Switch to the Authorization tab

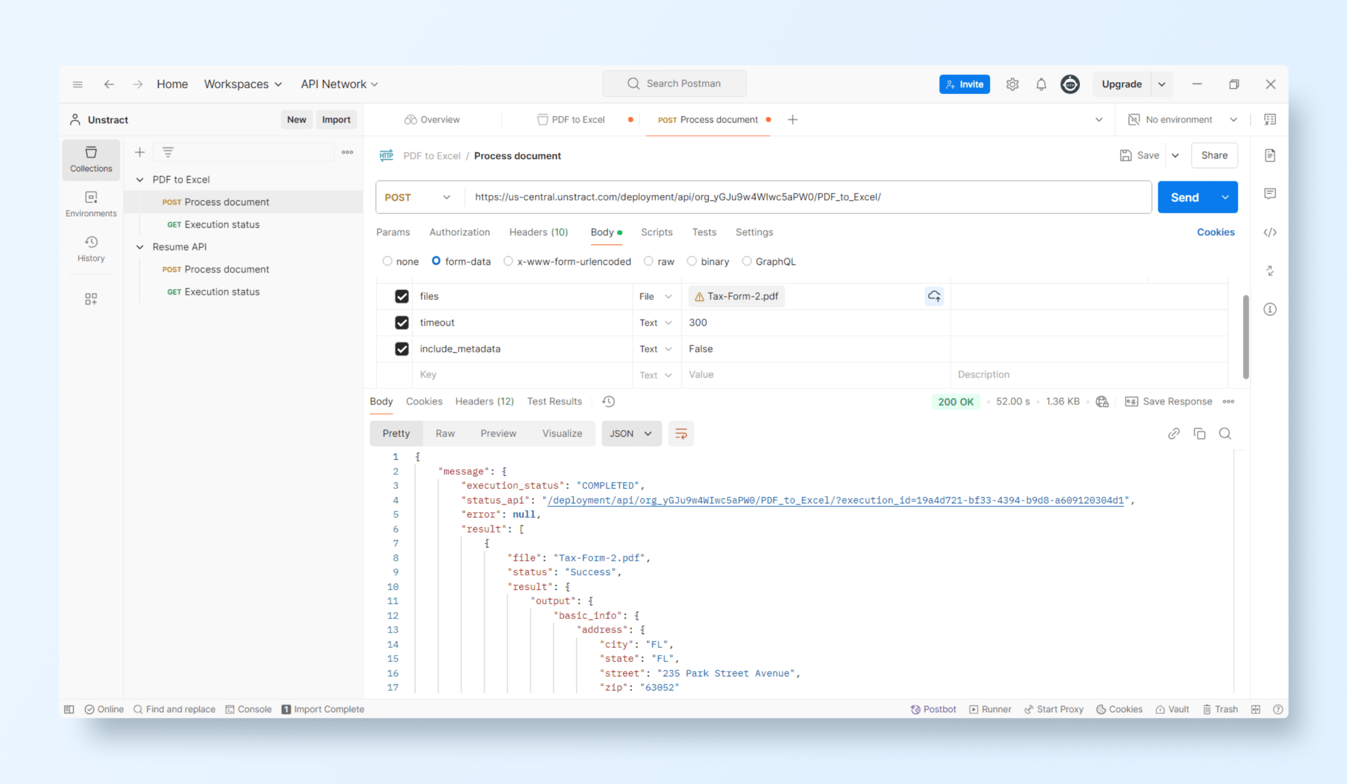(459, 232)
